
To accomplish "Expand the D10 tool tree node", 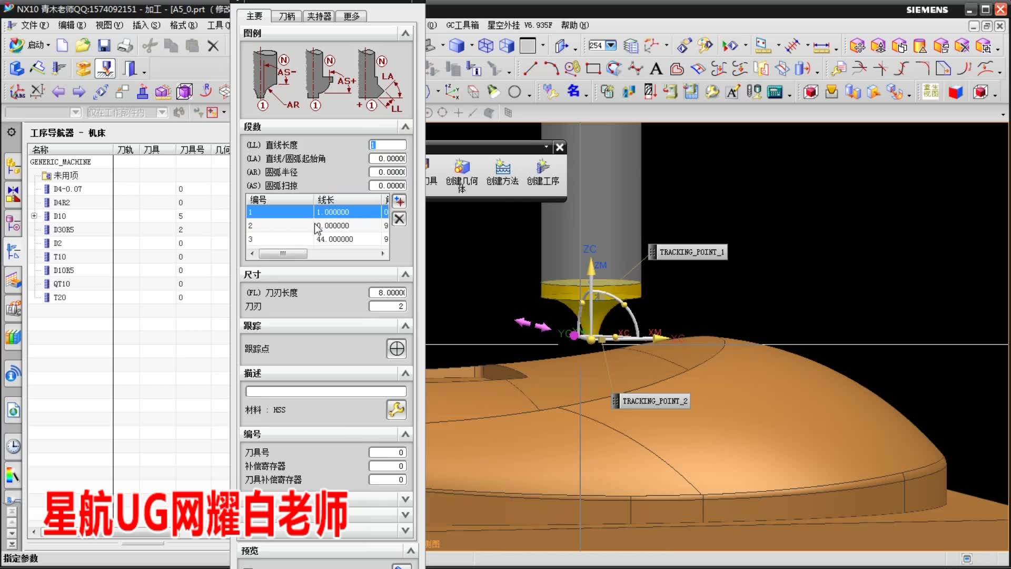I will point(34,215).
